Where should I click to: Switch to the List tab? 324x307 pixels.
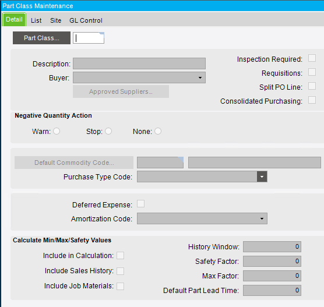pyautogui.click(x=36, y=20)
